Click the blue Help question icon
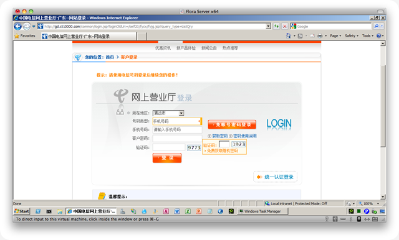 point(379,36)
